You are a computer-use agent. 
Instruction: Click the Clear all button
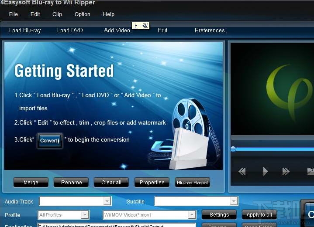coord(111,182)
